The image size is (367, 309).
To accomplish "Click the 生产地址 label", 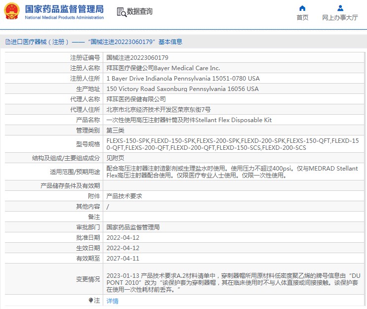I will click(88, 89).
